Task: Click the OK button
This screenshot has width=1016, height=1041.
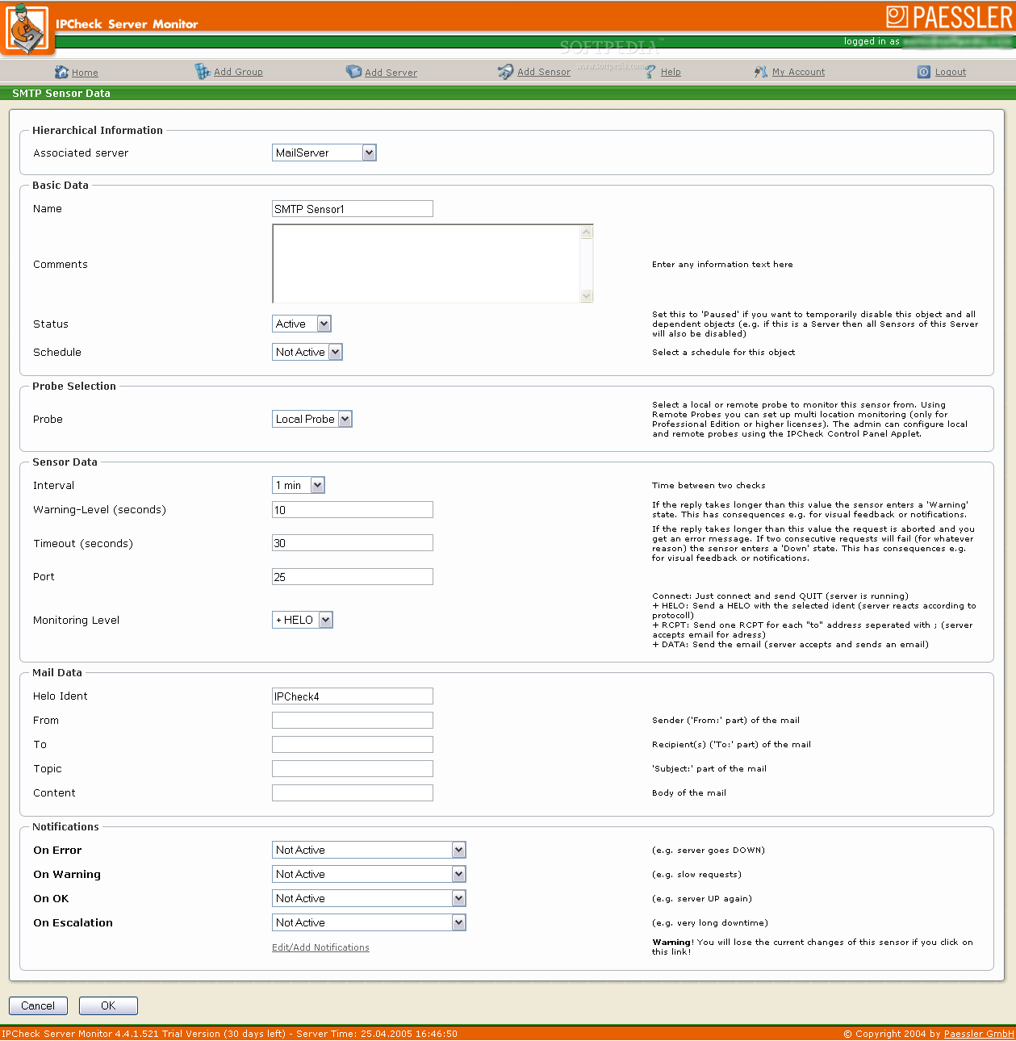Action: coord(108,1005)
